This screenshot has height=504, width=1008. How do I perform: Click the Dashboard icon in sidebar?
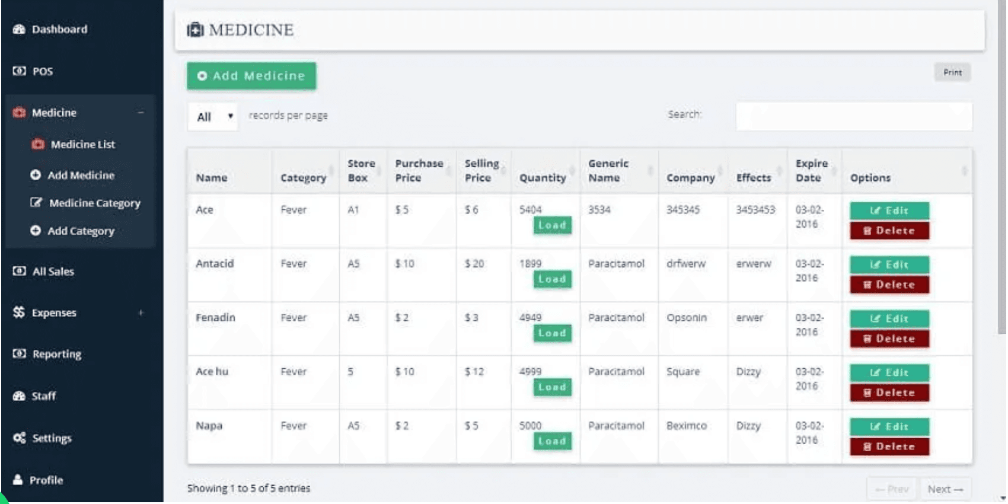click(x=19, y=29)
